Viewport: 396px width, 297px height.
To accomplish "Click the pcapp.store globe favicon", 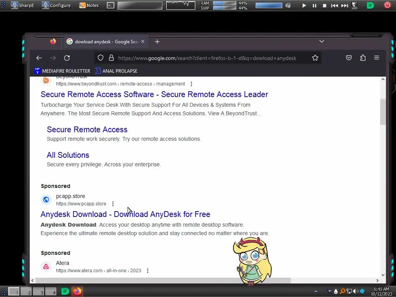I will pos(46,200).
